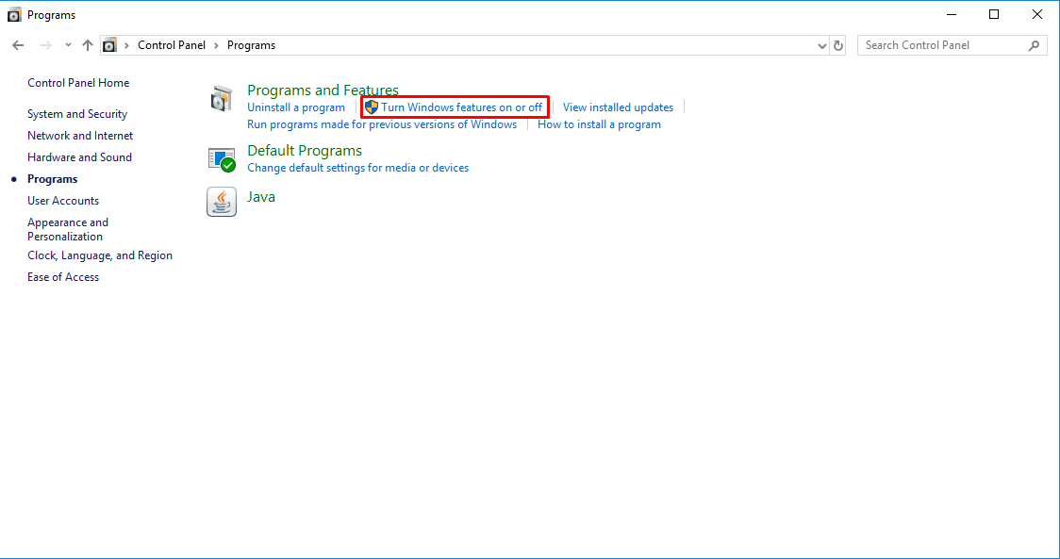Open Ease of Access category

click(63, 277)
